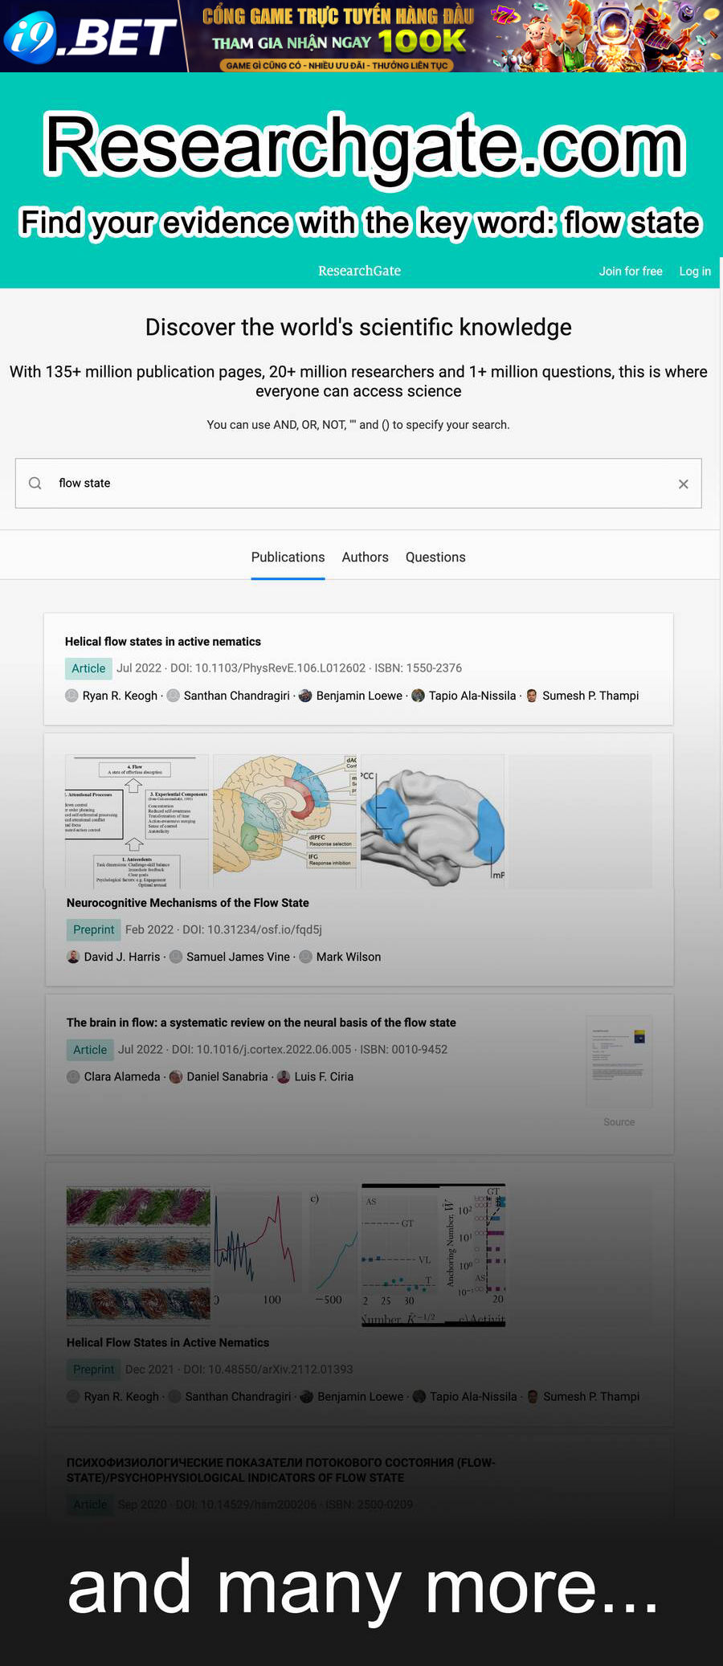
Task: Switch to the Authors tab
Action: pyautogui.click(x=365, y=557)
